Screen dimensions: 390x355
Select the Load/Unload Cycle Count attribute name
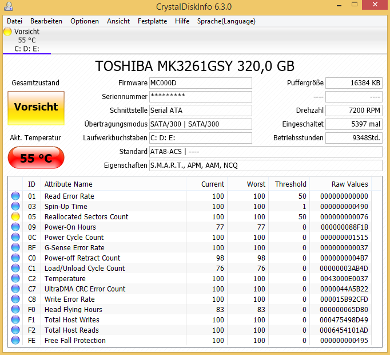pos(85,269)
